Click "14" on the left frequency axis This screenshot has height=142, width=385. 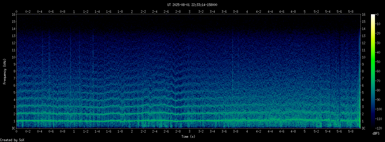point(13,29)
